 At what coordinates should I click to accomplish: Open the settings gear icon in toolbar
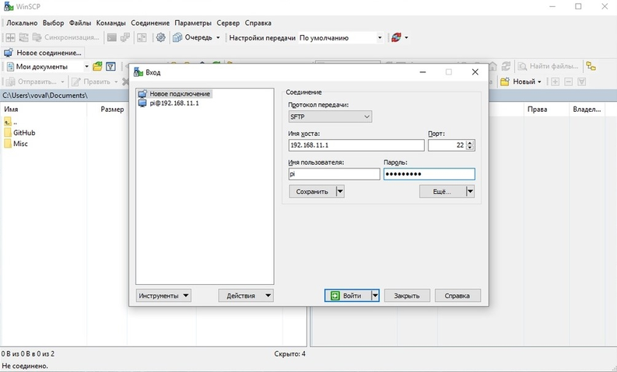coord(160,37)
